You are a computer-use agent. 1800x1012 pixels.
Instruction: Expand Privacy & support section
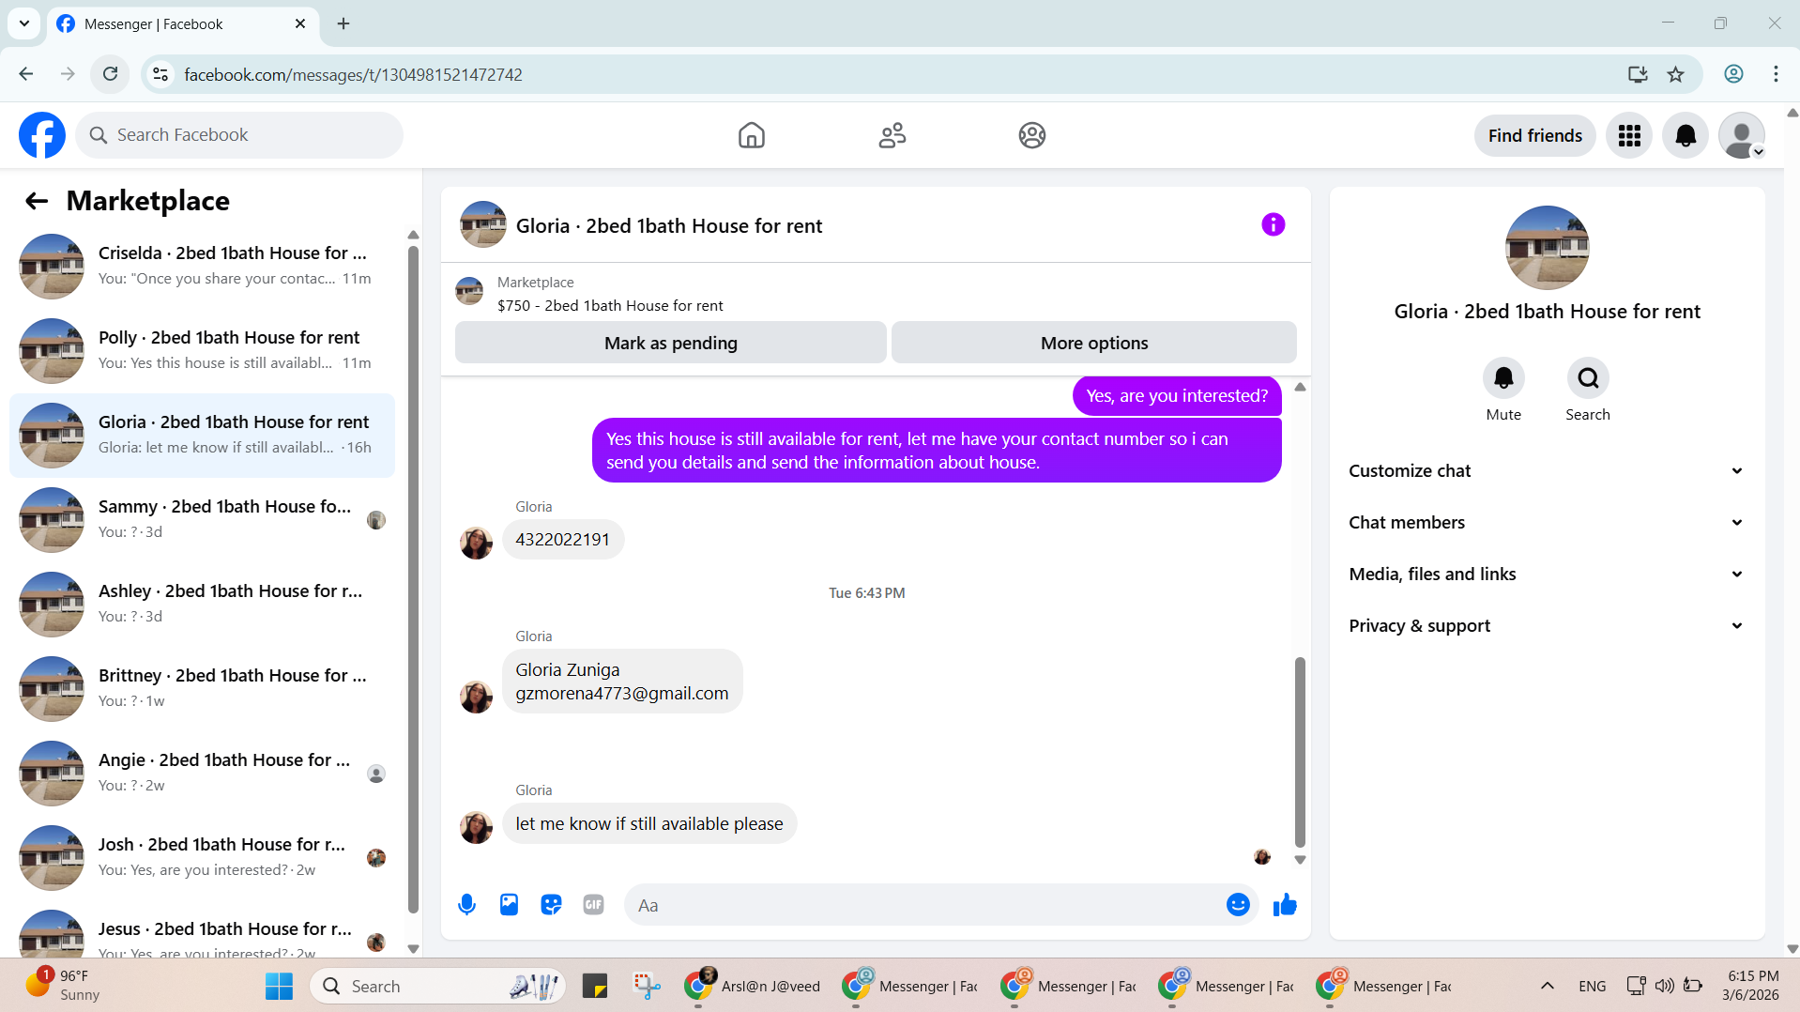[1547, 626]
